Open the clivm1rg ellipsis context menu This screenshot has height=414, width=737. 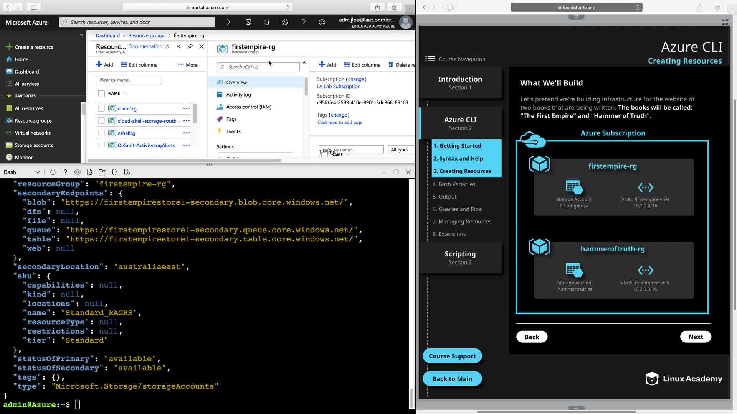pos(187,108)
